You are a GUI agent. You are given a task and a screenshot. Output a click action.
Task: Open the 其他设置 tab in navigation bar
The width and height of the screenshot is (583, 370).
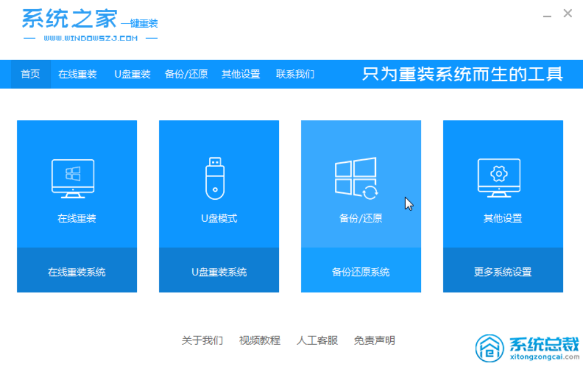coord(241,74)
